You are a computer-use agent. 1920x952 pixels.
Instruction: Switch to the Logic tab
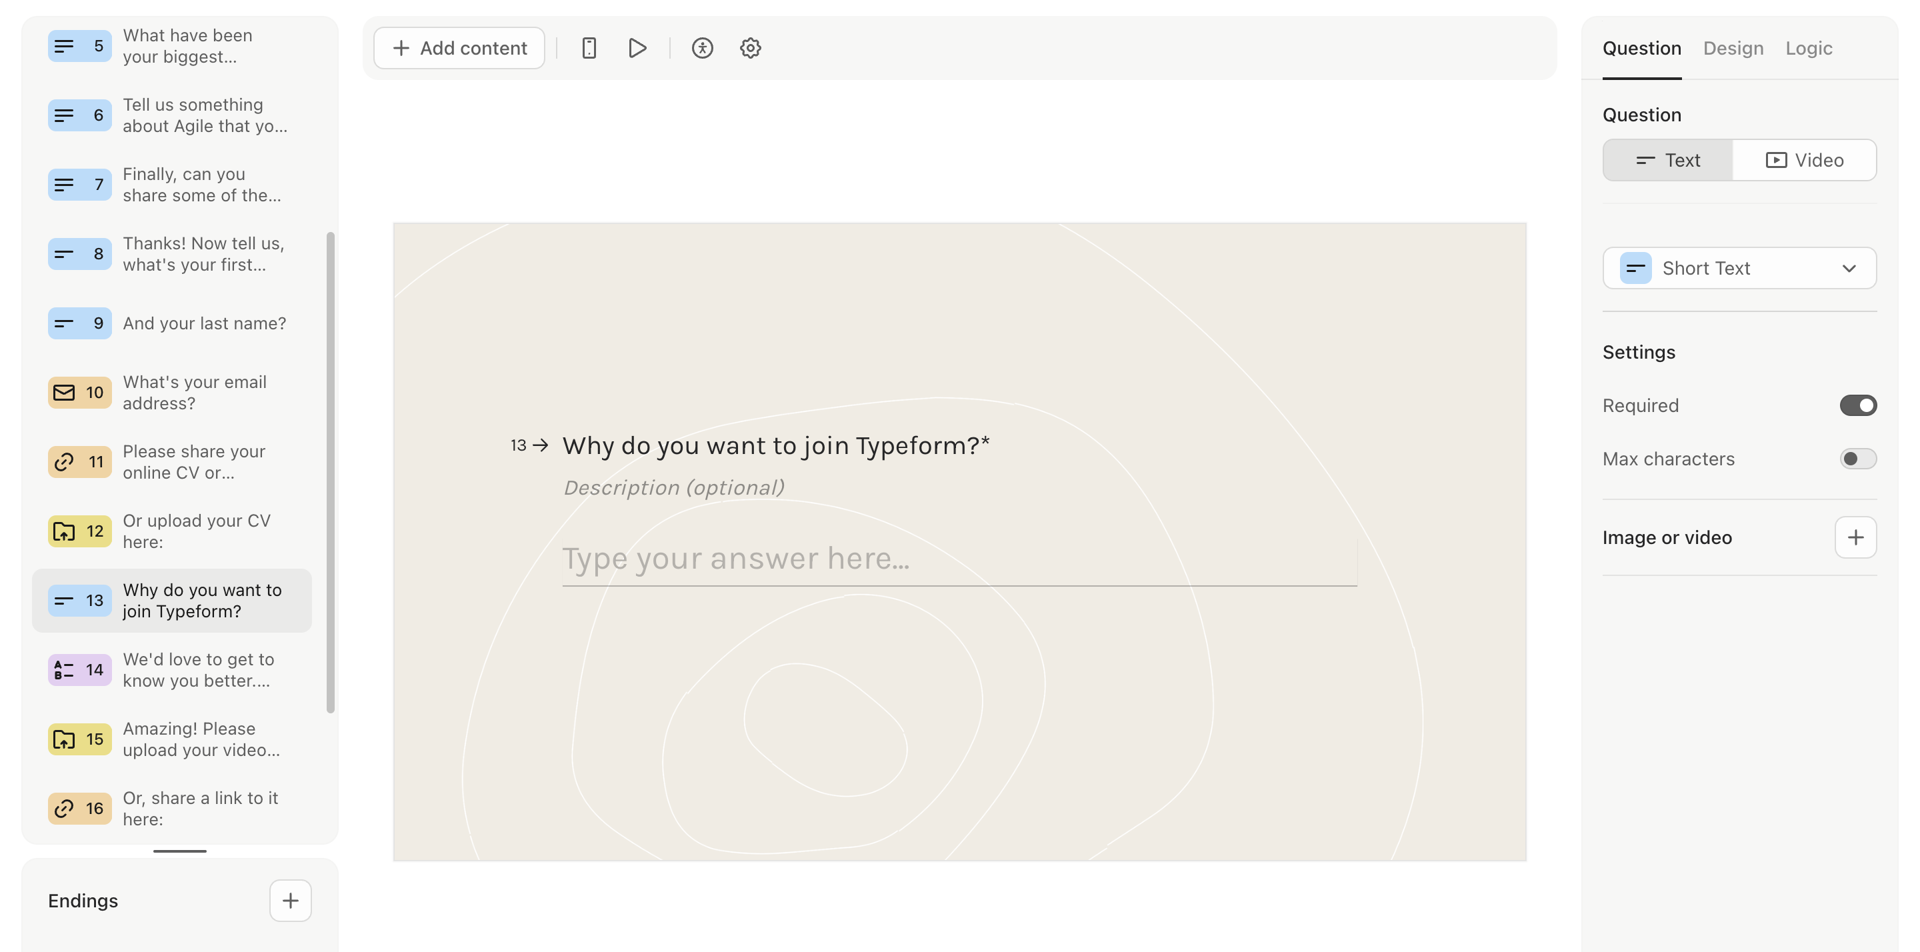1808,49
